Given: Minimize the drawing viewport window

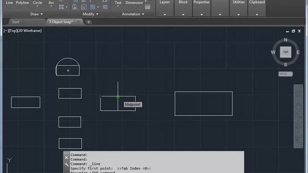Looking at the screenshot, I should [x=287, y=31].
